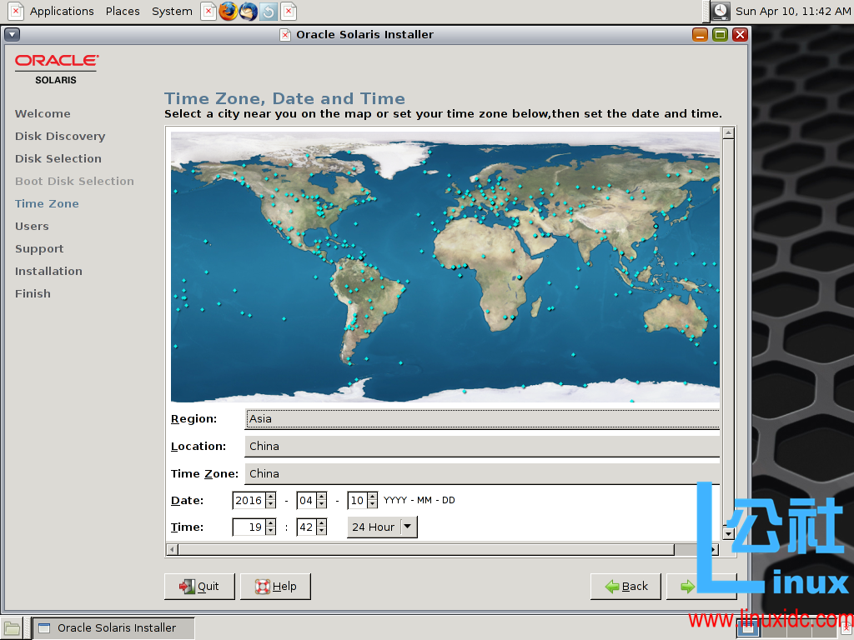Launch Firefox from the top panel
Image resolution: width=854 pixels, height=640 pixels.
coord(229,11)
